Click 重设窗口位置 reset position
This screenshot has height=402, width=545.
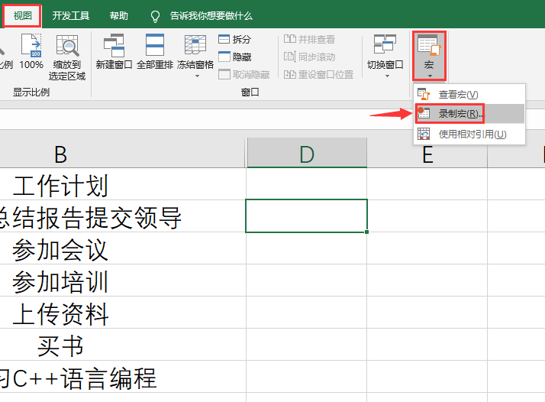318,74
